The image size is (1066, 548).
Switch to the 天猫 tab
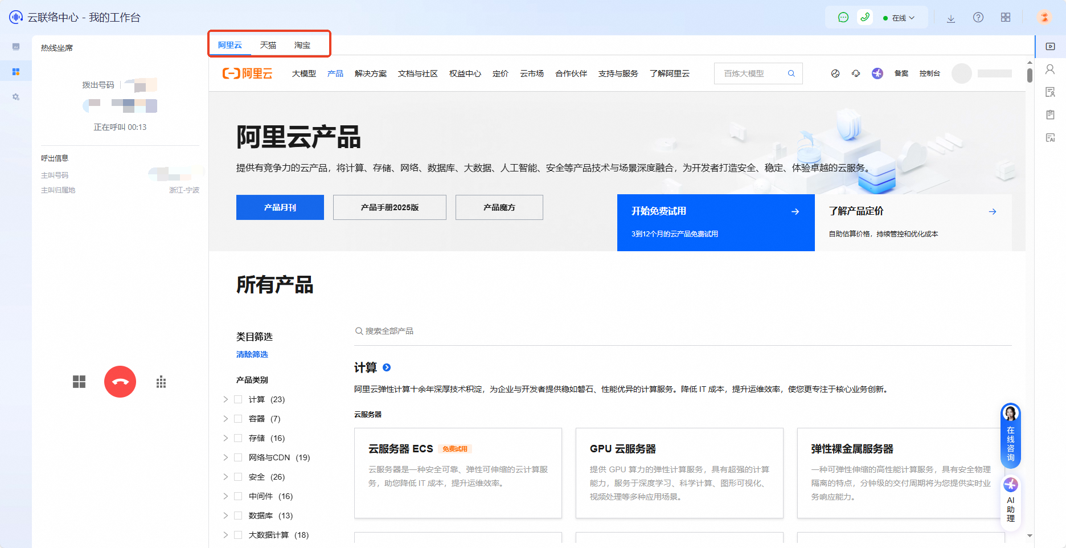pos(268,45)
